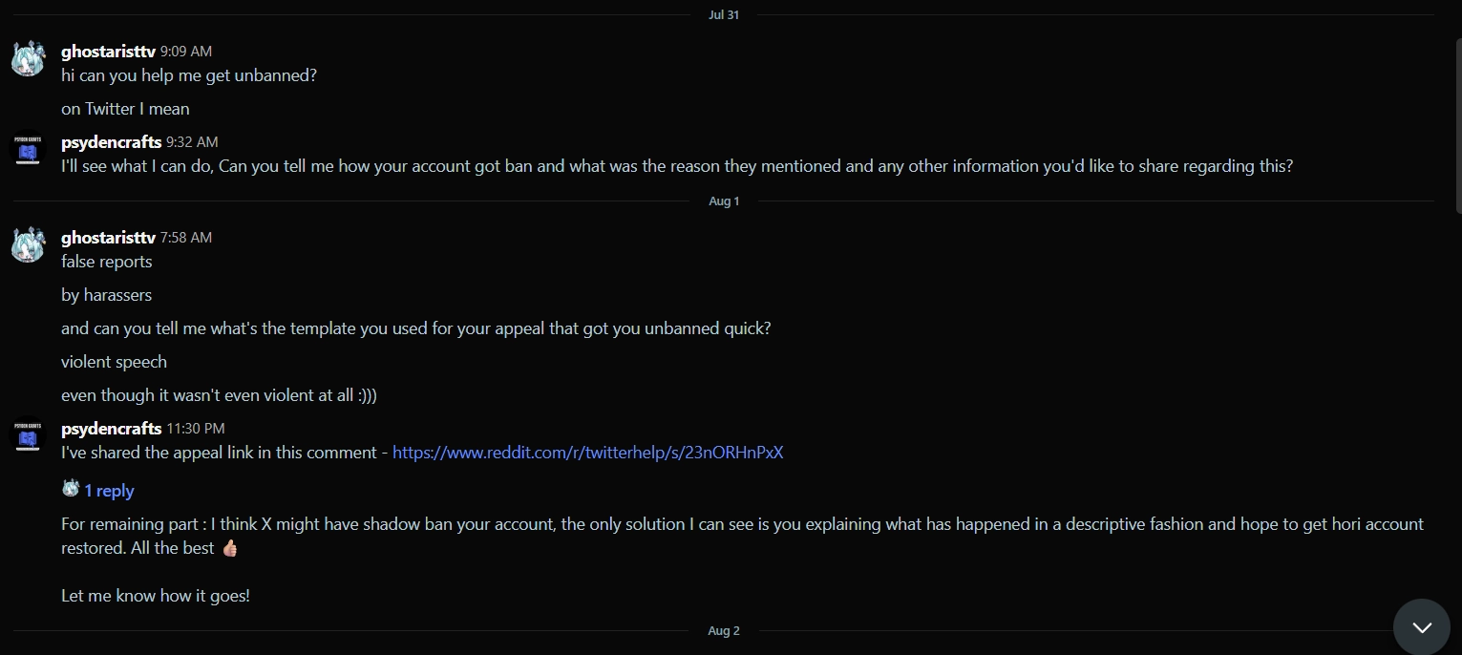Click the "Jul 31" date divider
Viewport: 1462px width, 655px height.
click(x=724, y=15)
